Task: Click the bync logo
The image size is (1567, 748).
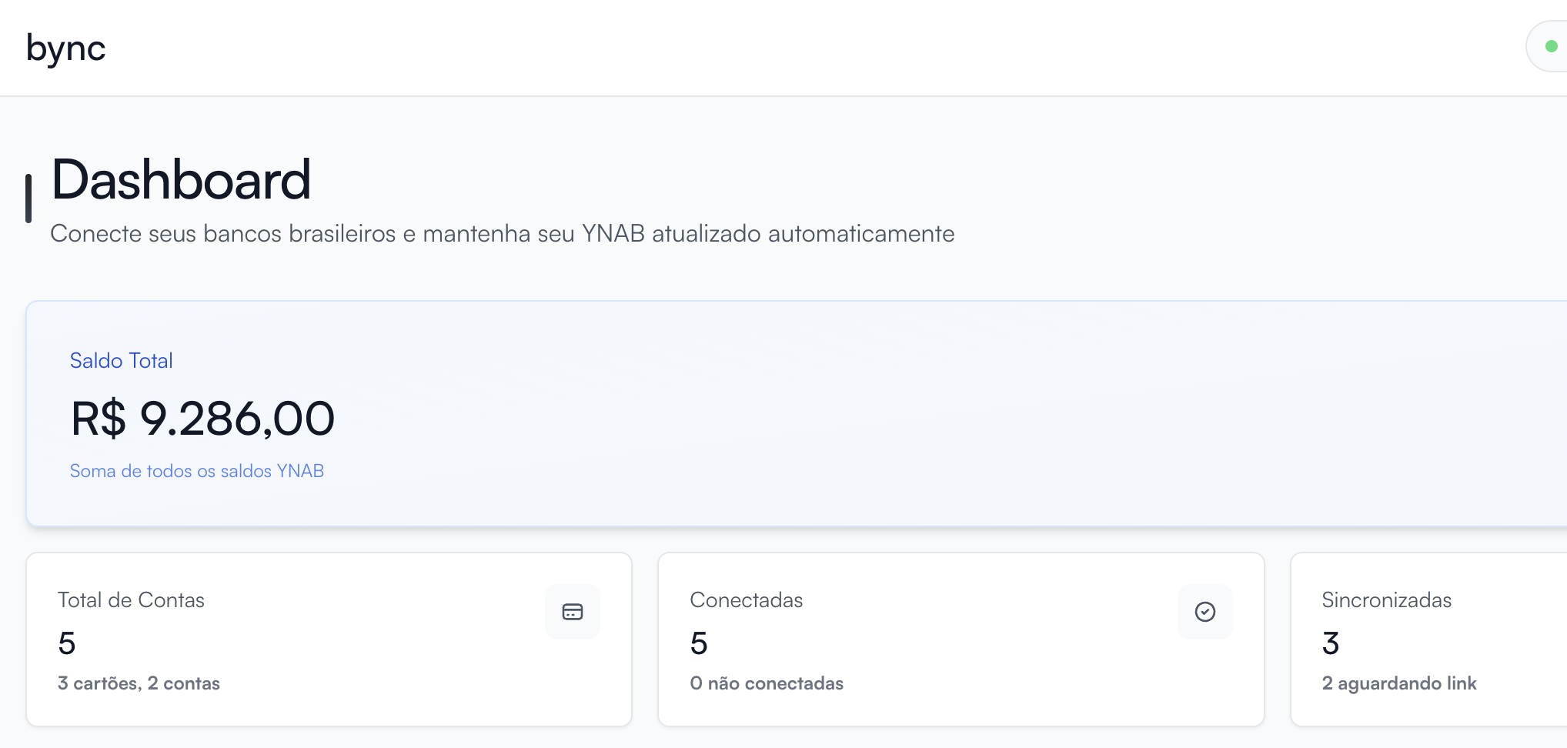Action: [65, 48]
